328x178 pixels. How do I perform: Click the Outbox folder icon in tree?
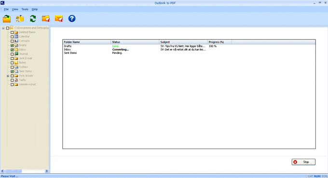[16, 67]
